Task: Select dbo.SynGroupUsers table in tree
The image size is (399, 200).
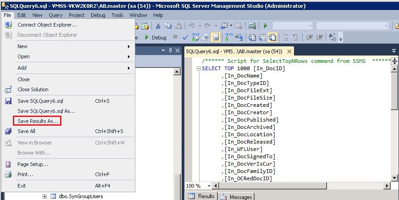Action: pos(81,196)
